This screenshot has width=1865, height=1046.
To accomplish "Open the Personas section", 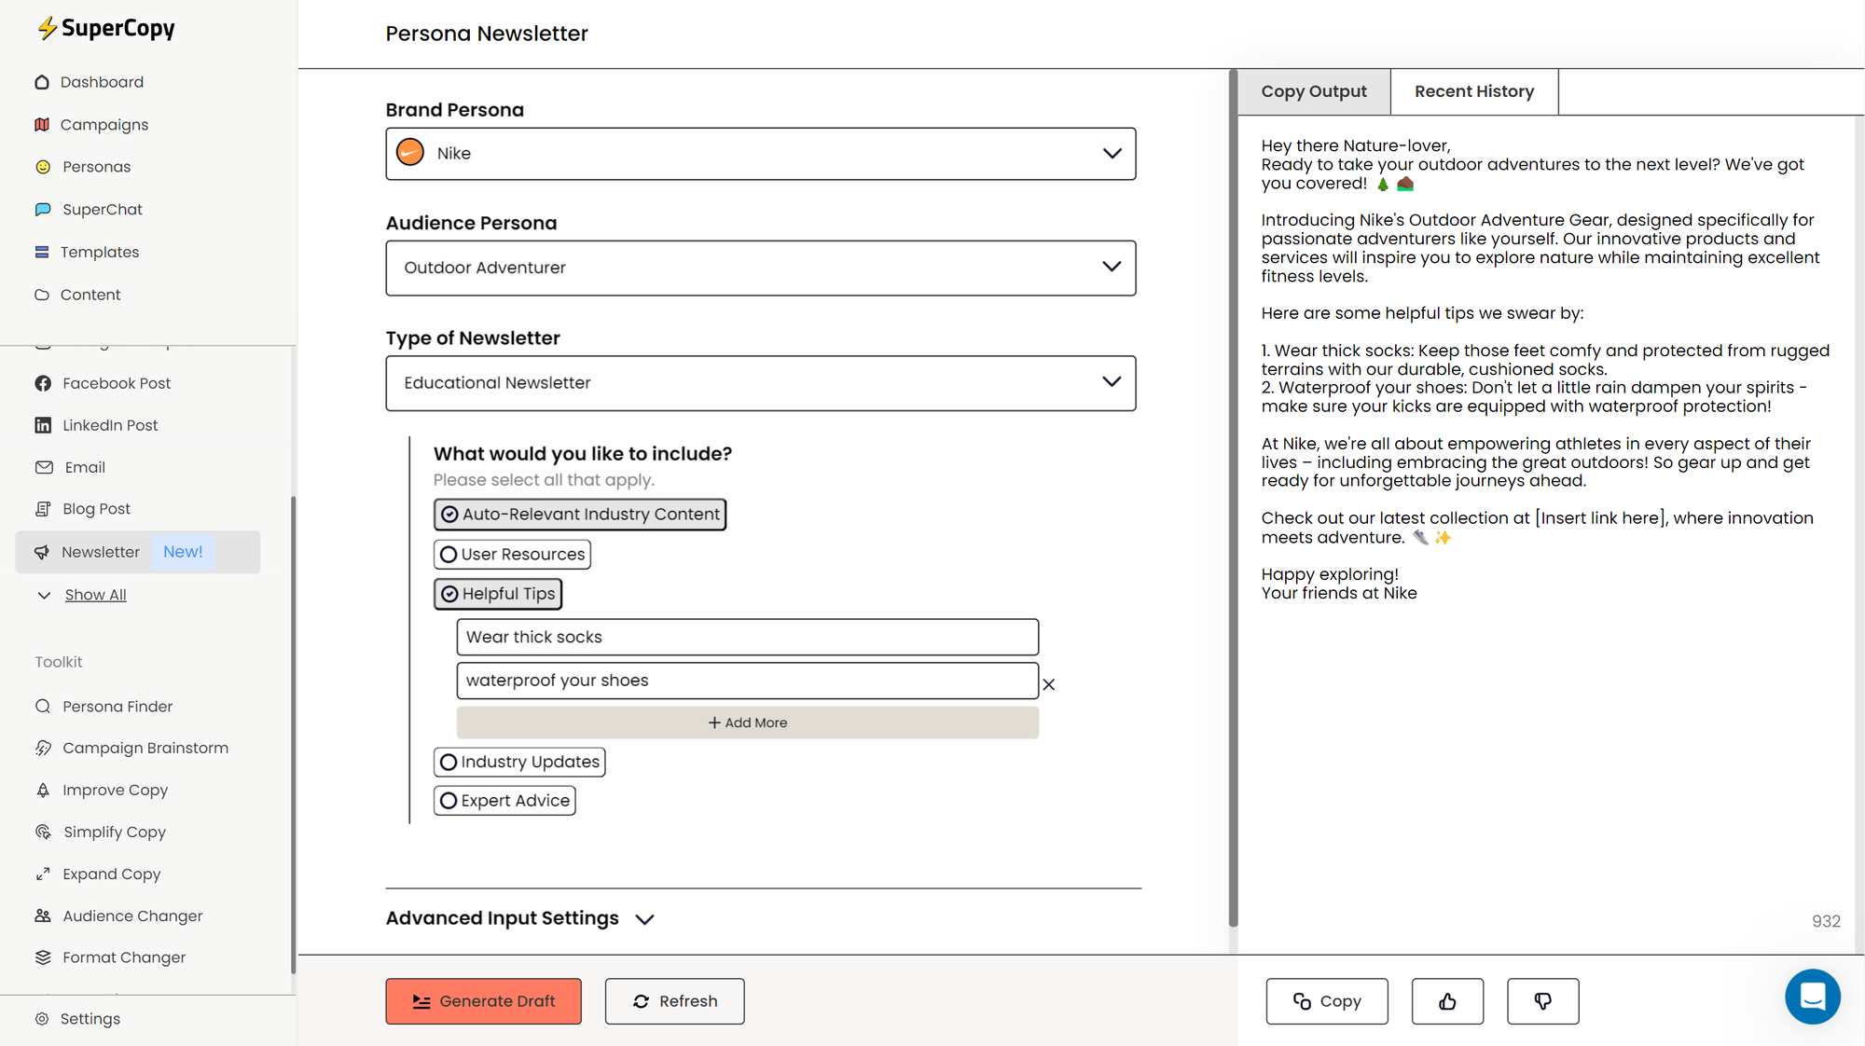I will [x=96, y=167].
